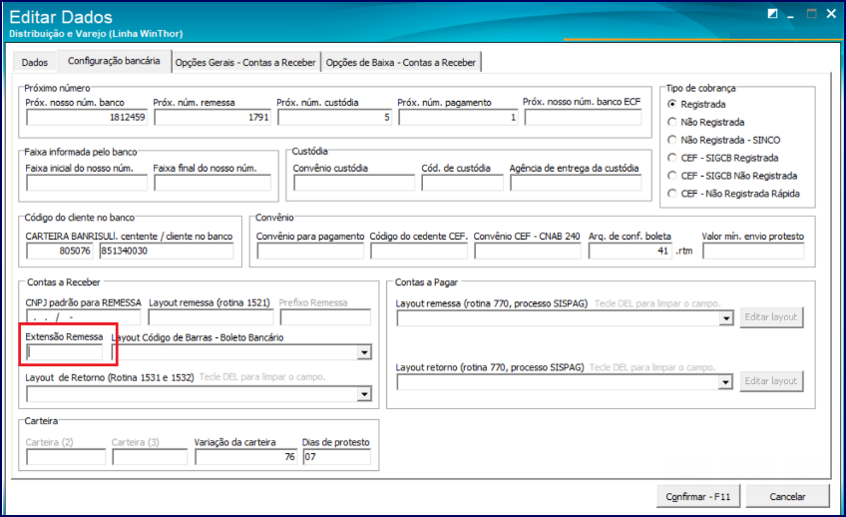This screenshot has height=517, width=846.
Task: Close the Editar Dados window
Action: pyautogui.click(x=831, y=14)
